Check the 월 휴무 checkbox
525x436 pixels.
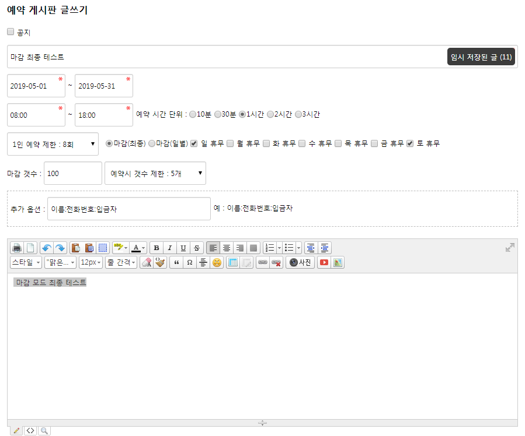tap(230, 143)
